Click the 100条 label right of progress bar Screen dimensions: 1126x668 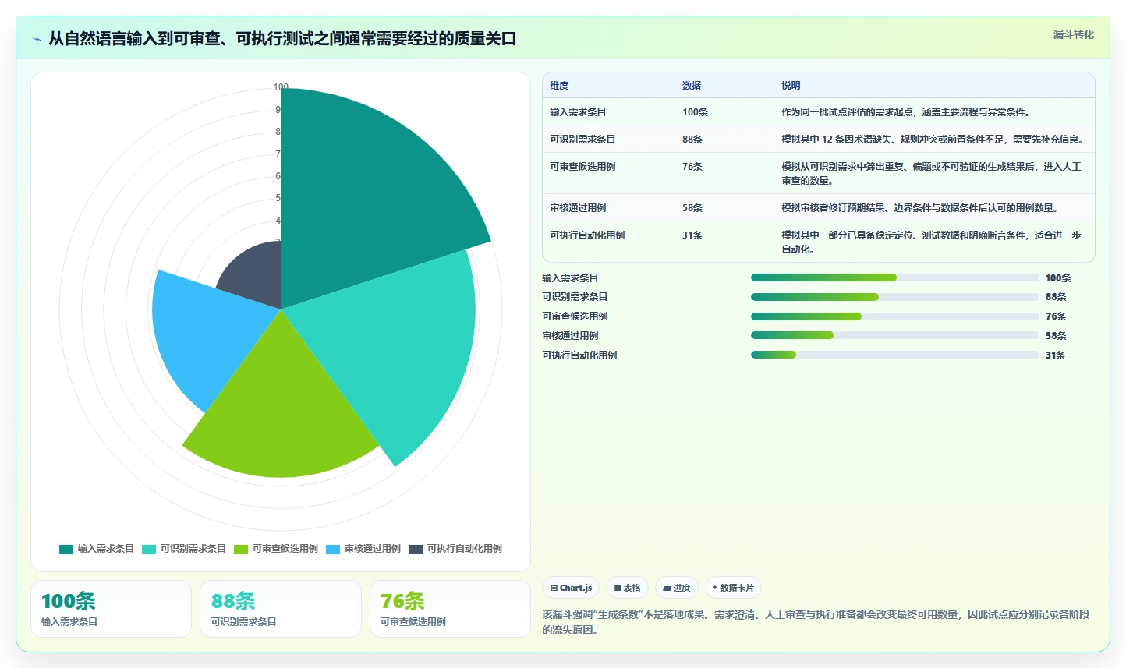click(x=1058, y=278)
